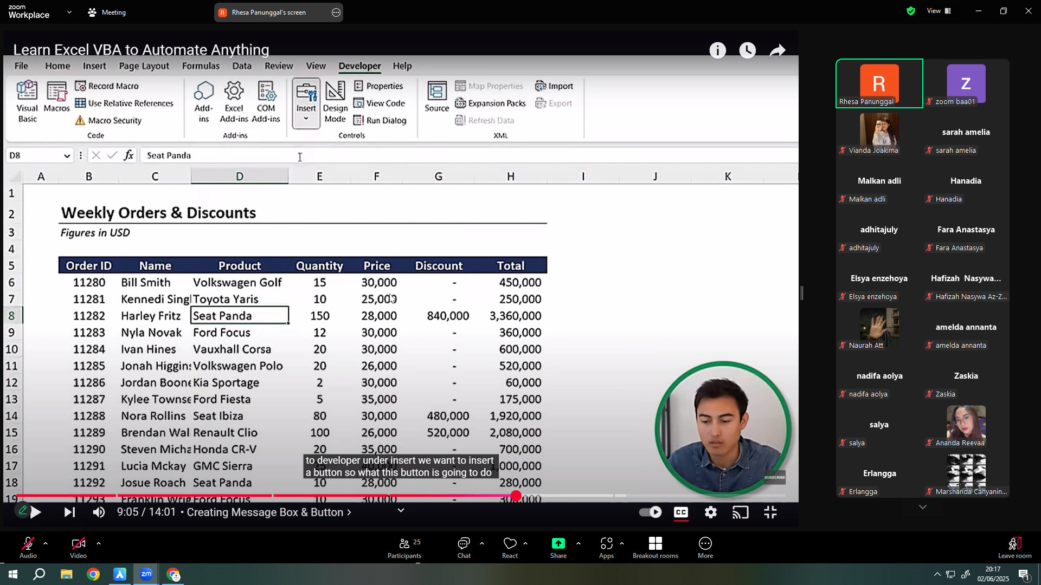1041x585 pixels.
Task: Expand Insert controls dropdown
Action: [x=306, y=119]
